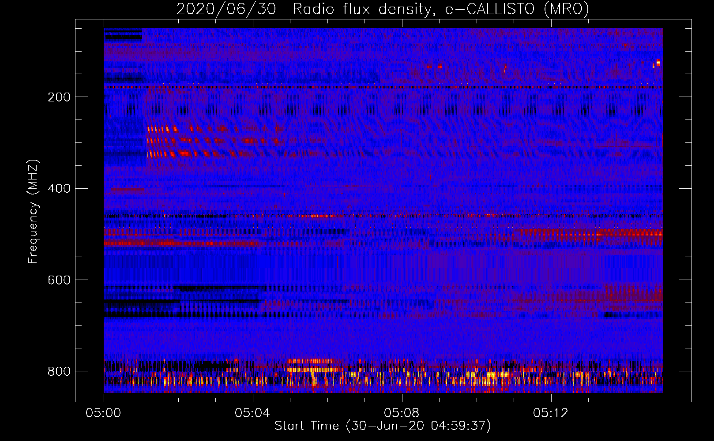
Task: Click the 200 frequency tick label
Action: [x=59, y=97]
